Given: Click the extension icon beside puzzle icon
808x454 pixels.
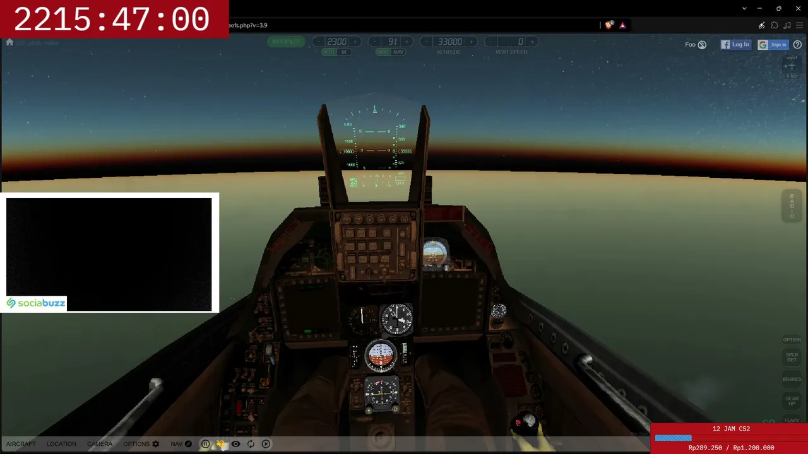Looking at the screenshot, I should coord(762,25).
